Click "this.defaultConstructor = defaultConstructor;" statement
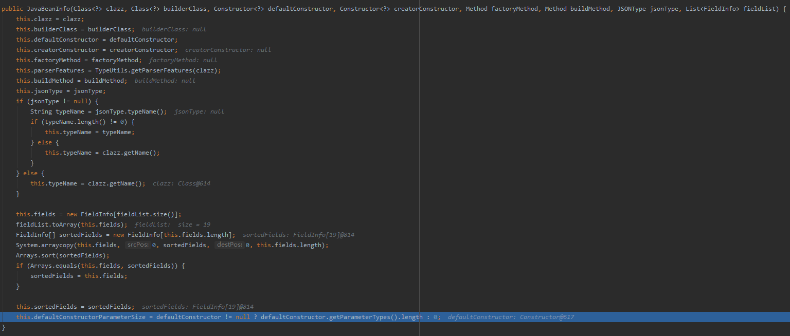Viewport: 790px width, 336px height. pyautogui.click(x=97, y=40)
